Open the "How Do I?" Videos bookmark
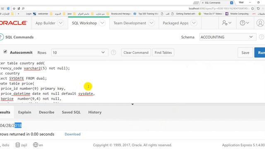The image size is (265, 149). tap(210, 14)
